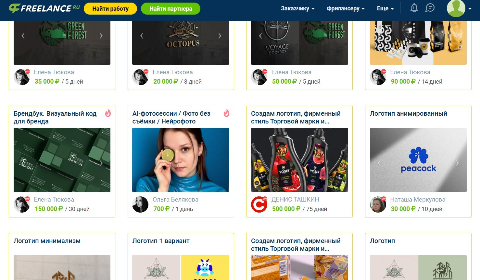Click the flame icon on the AI-фотосессии card
The height and width of the screenshot is (280, 480).
click(x=226, y=113)
